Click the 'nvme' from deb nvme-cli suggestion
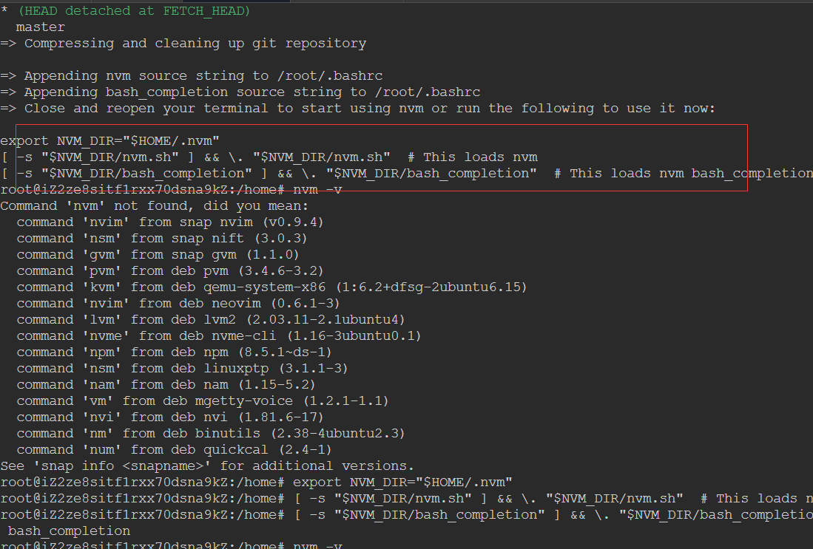This screenshot has height=549, width=813. [x=219, y=336]
